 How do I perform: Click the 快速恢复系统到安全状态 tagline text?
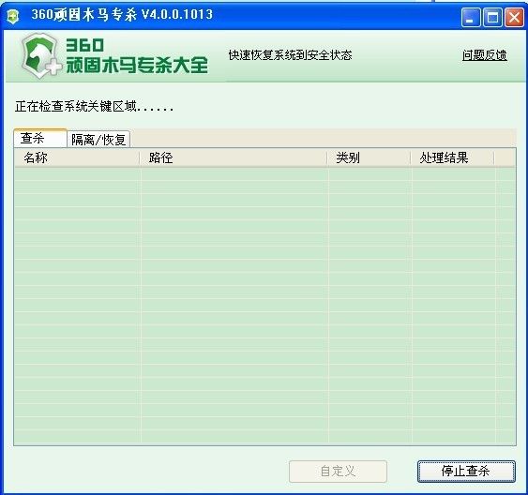point(290,55)
